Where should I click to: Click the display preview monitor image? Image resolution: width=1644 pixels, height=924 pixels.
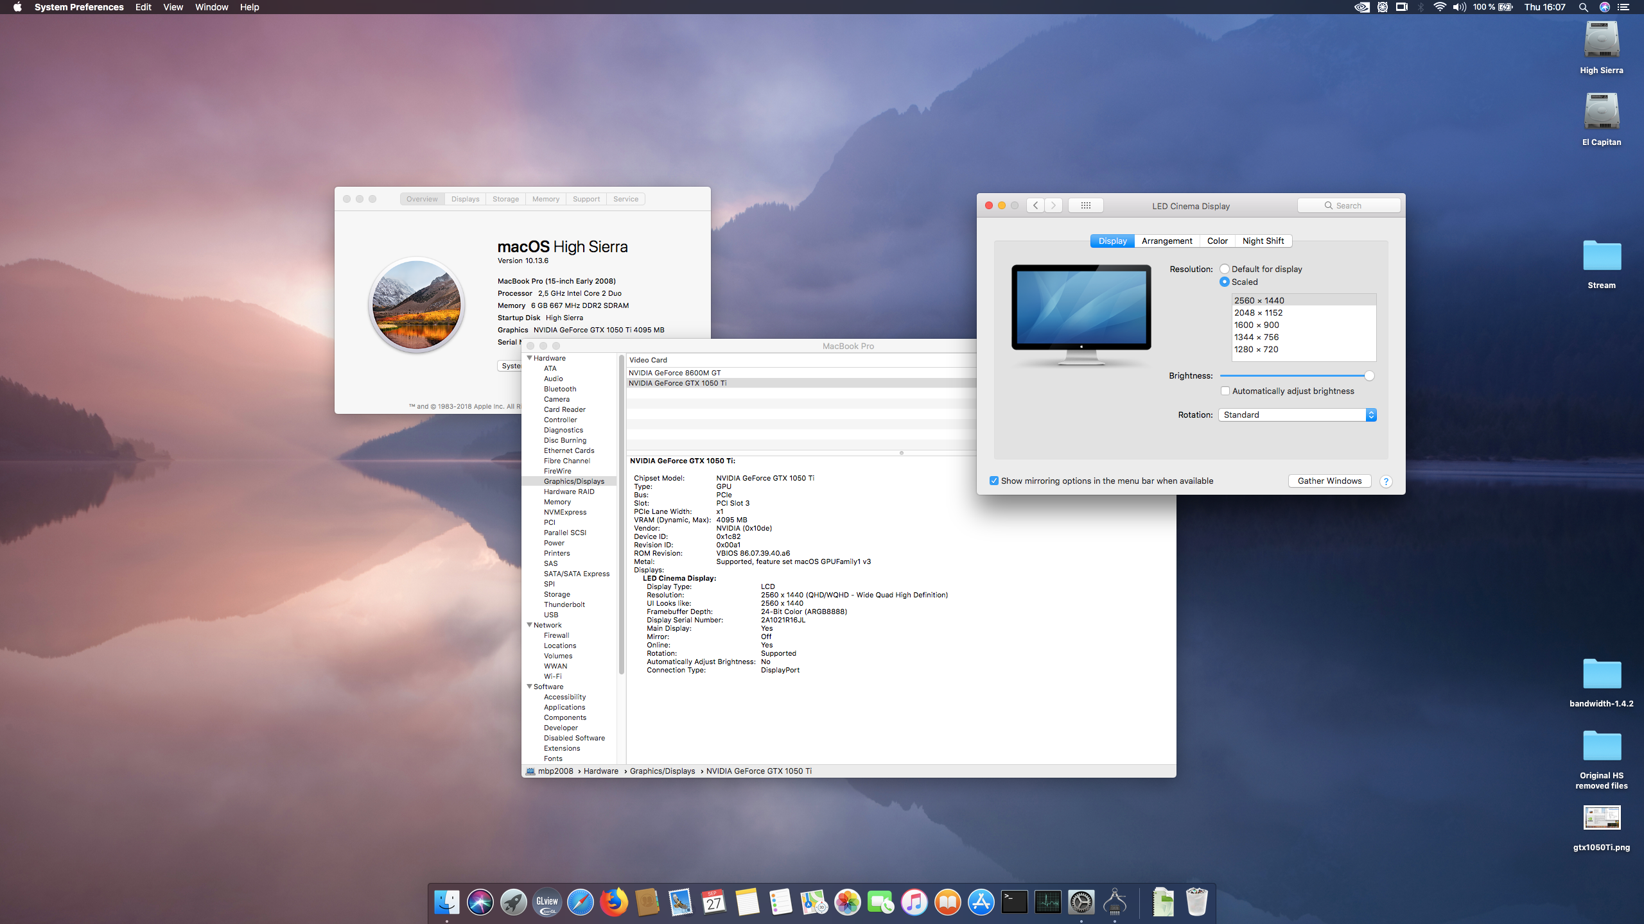click(1081, 314)
